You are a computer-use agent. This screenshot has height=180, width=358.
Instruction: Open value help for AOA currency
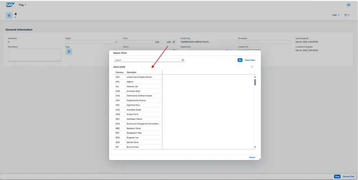[174, 42]
